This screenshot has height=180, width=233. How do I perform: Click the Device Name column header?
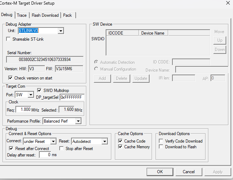tap(153, 33)
